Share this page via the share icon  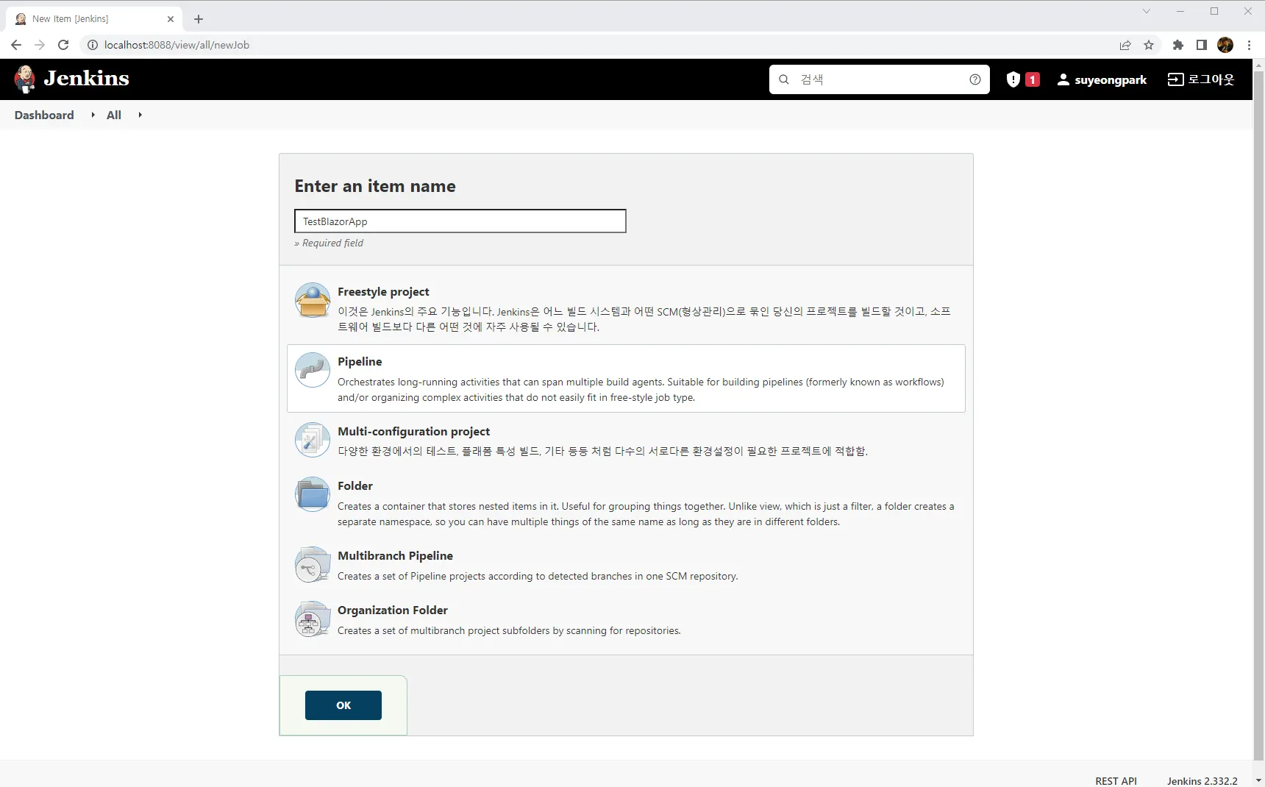click(x=1125, y=45)
